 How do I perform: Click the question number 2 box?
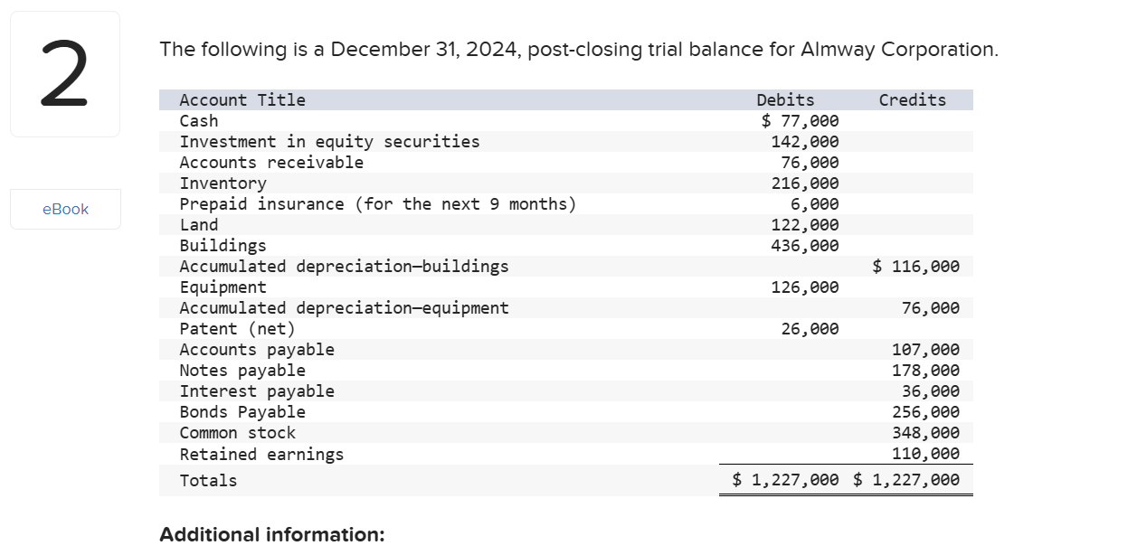pyautogui.click(x=65, y=72)
